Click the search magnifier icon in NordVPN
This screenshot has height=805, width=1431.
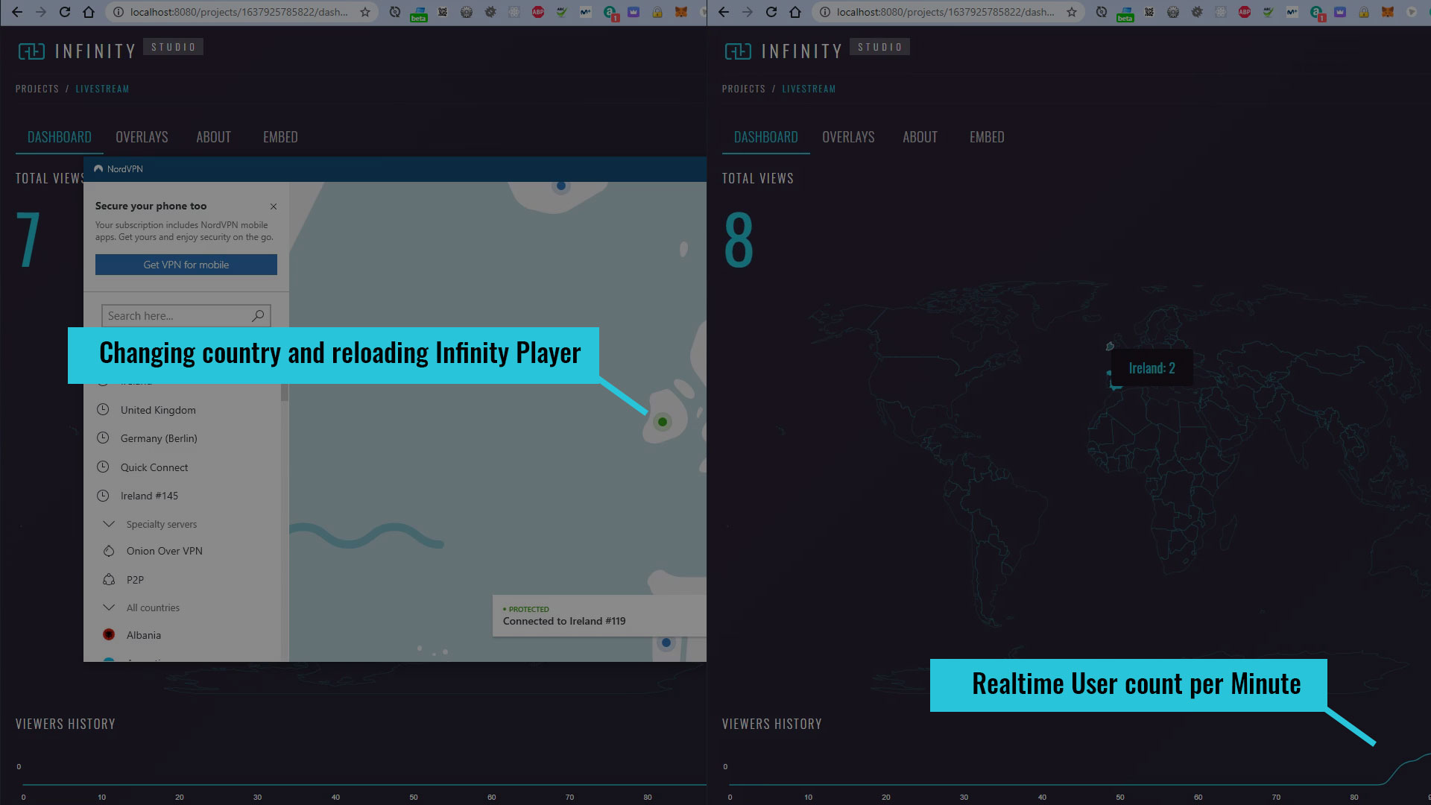click(x=258, y=316)
